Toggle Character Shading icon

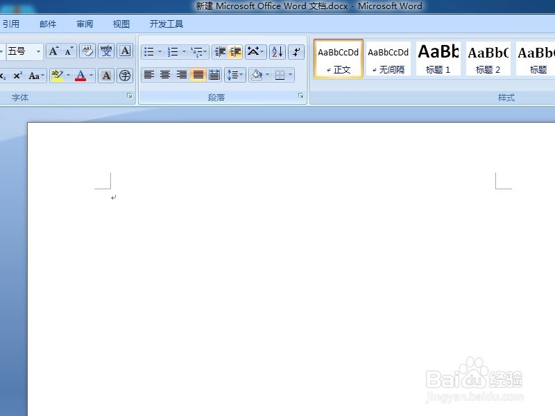tap(106, 76)
